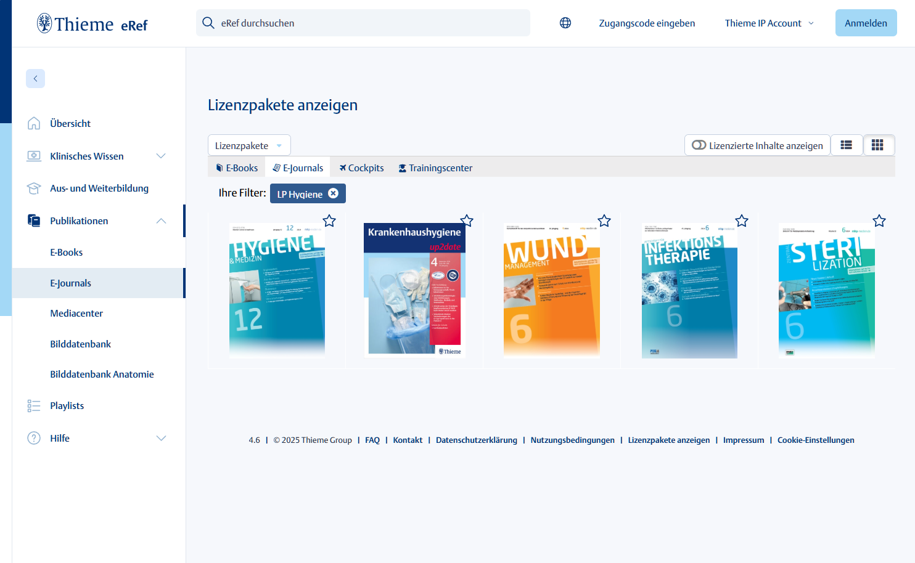Open the language globe menu
915x563 pixels.
pos(565,23)
